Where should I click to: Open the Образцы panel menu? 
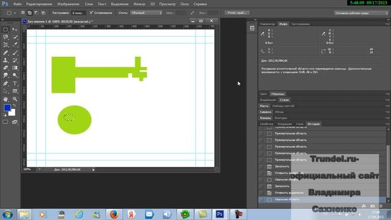tap(387, 94)
